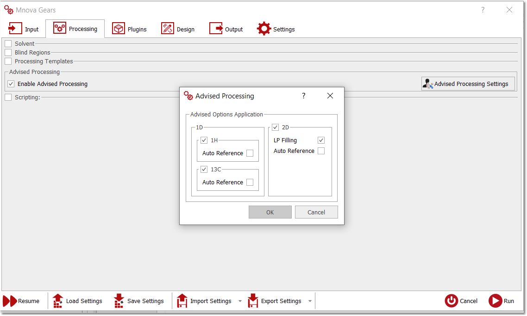This screenshot has width=527, height=316.
Task: Click the Output arrow icon
Action: point(216,29)
